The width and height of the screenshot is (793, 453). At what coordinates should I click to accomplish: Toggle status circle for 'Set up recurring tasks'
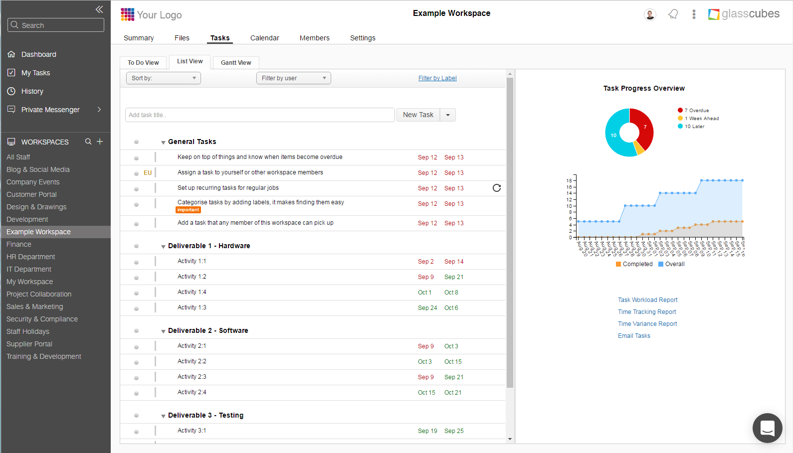[136, 189]
